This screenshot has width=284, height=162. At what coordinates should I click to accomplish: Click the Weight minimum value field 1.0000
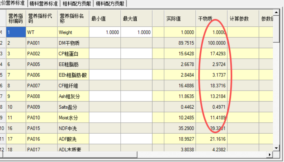click(105, 32)
